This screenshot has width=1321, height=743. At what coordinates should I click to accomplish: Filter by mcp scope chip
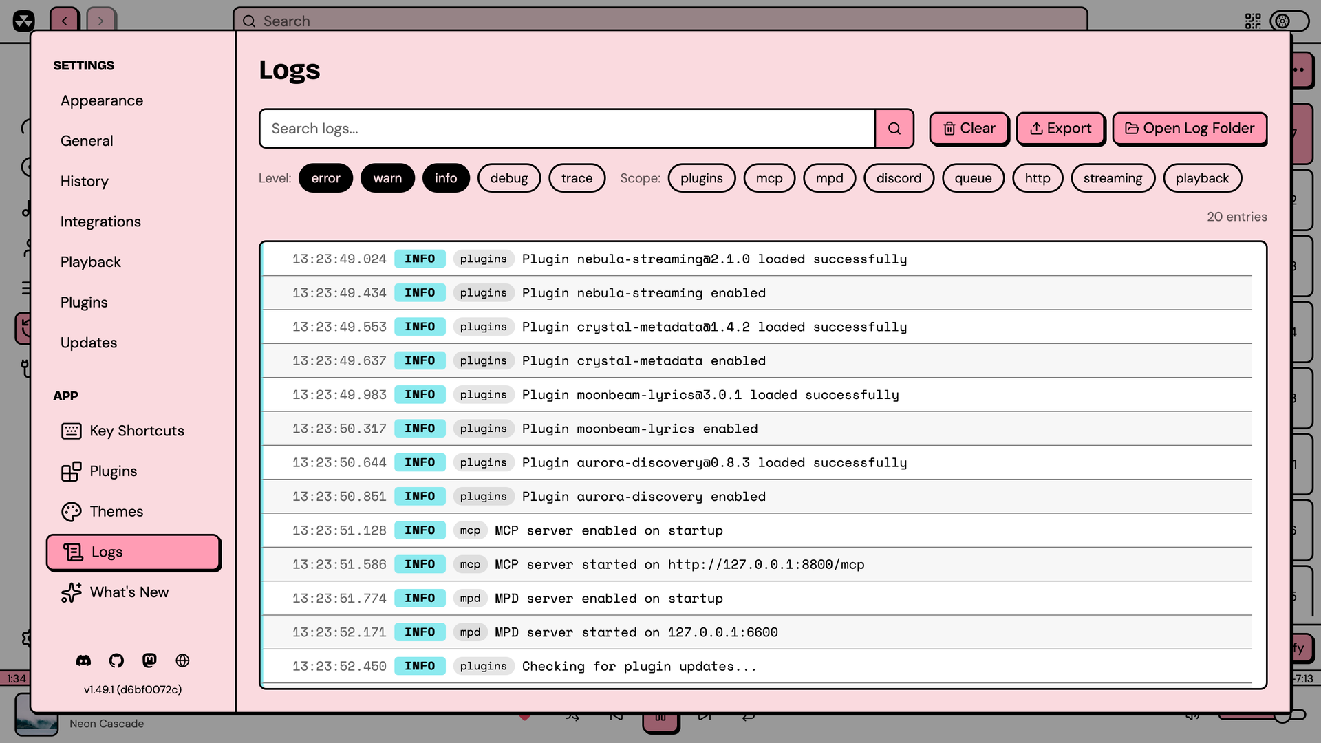click(769, 178)
